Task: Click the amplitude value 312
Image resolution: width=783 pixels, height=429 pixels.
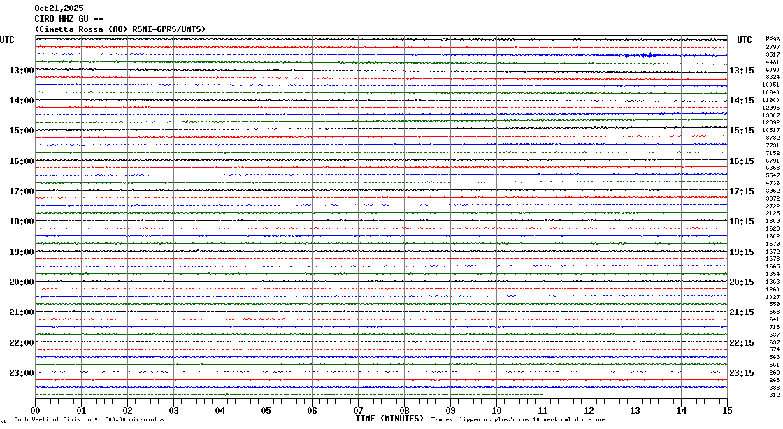Action: [x=774, y=395]
